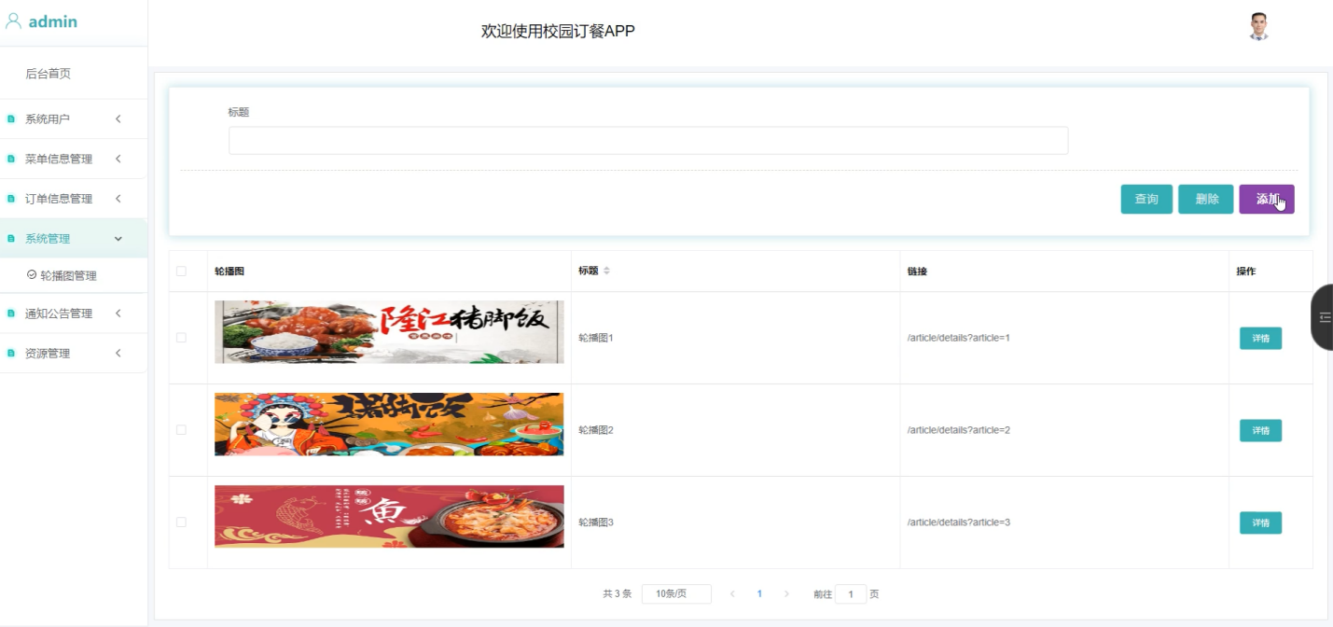Click the 轮播图2 title cell

596,430
